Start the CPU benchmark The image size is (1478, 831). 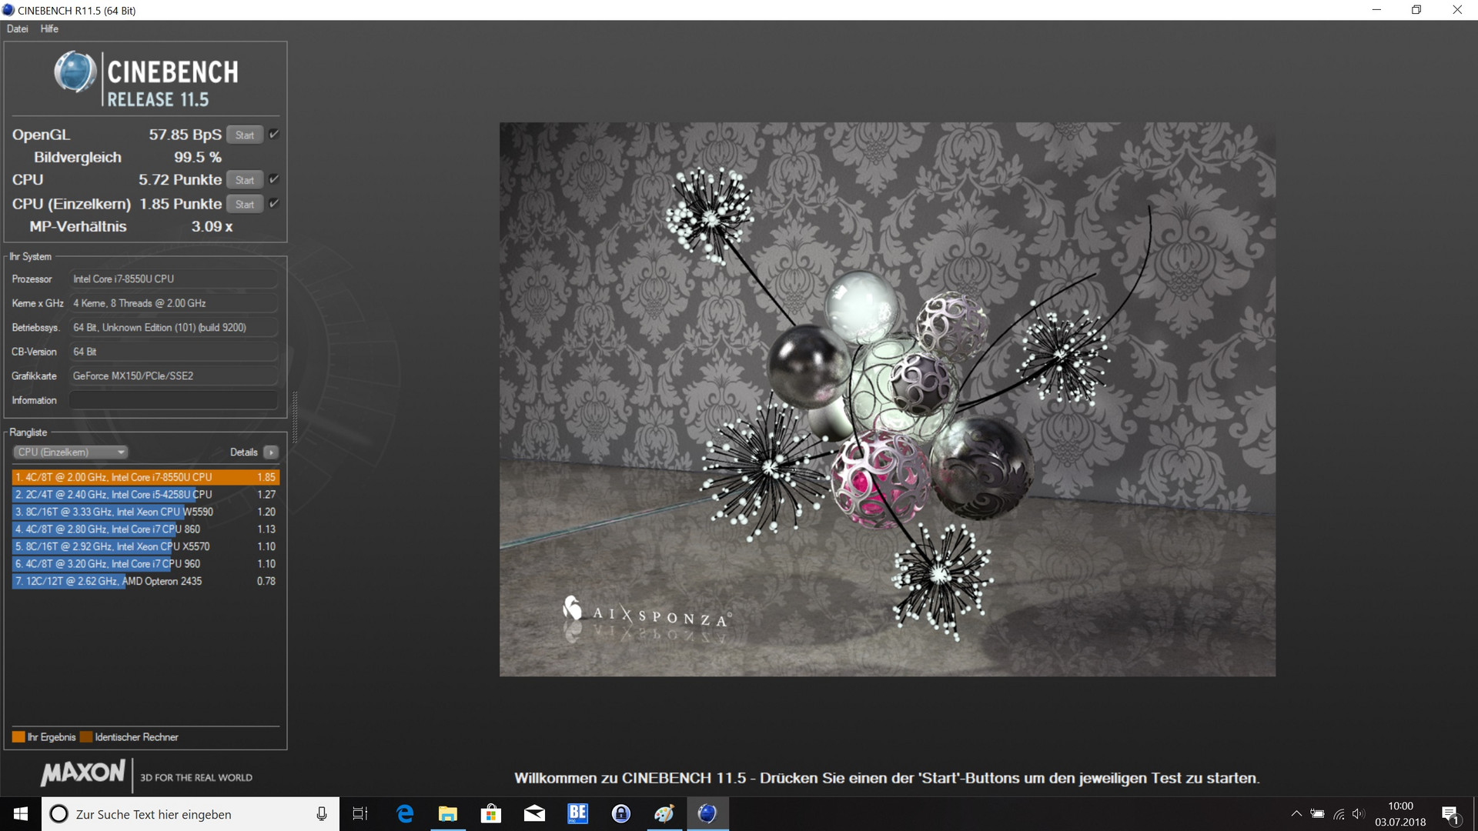click(x=245, y=180)
